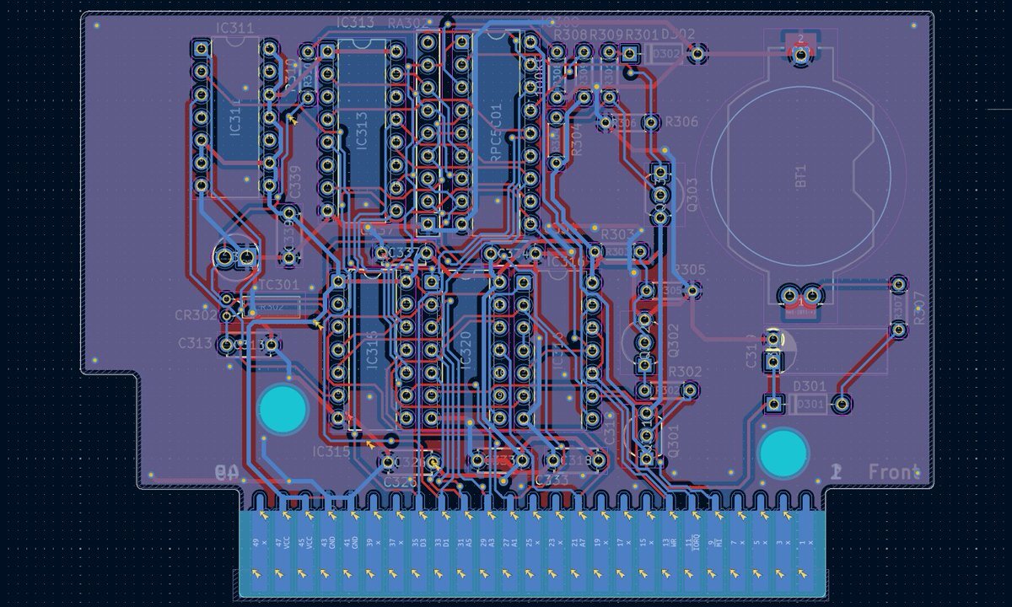Select the IC311 chip footprint
The width and height of the screenshot is (1012, 607).
(x=234, y=118)
